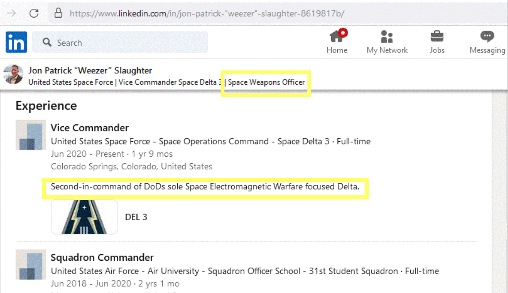Click the "Second-in-command of DoDs sole Space" description
Image resolution: width=508 pixels, height=293 pixels.
tap(205, 187)
